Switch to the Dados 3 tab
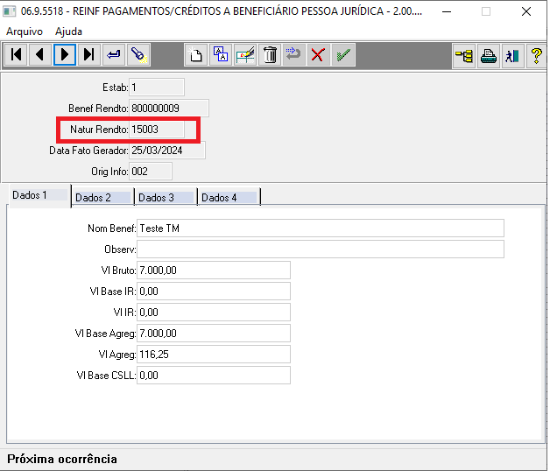The height and width of the screenshot is (471, 550). point(166,198)
